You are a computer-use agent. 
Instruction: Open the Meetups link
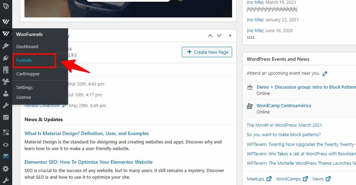(x=255, y=179)
